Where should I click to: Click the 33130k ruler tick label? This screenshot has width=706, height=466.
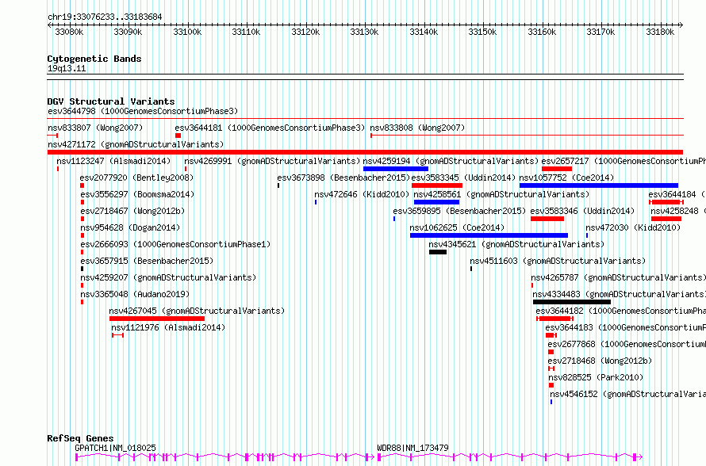[x=364, y=32]
